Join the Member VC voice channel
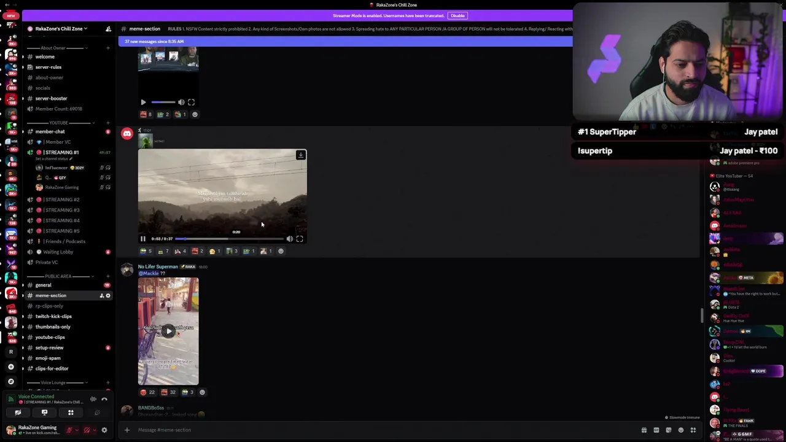 click(x=56, y=142)
